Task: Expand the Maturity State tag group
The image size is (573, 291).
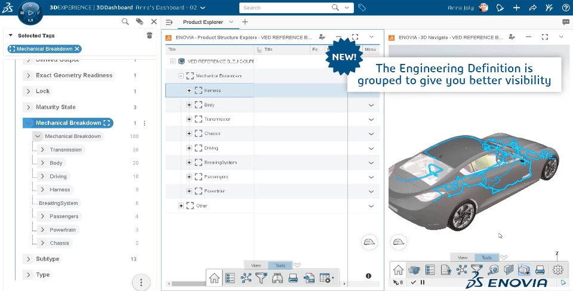Action: click(29, 107)
